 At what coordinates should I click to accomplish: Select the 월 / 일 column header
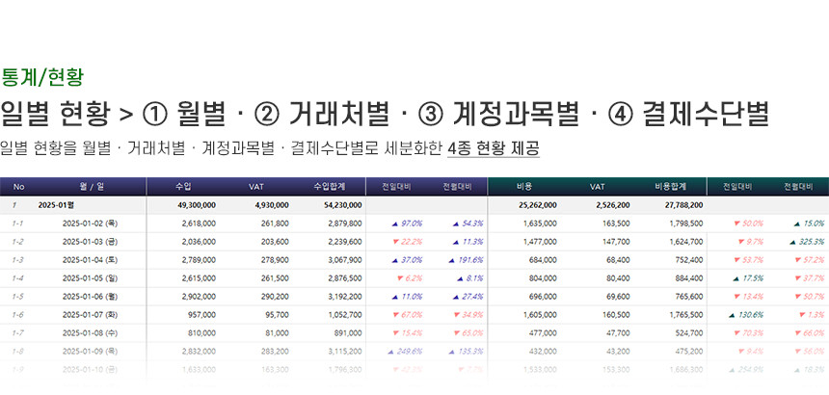91,187
